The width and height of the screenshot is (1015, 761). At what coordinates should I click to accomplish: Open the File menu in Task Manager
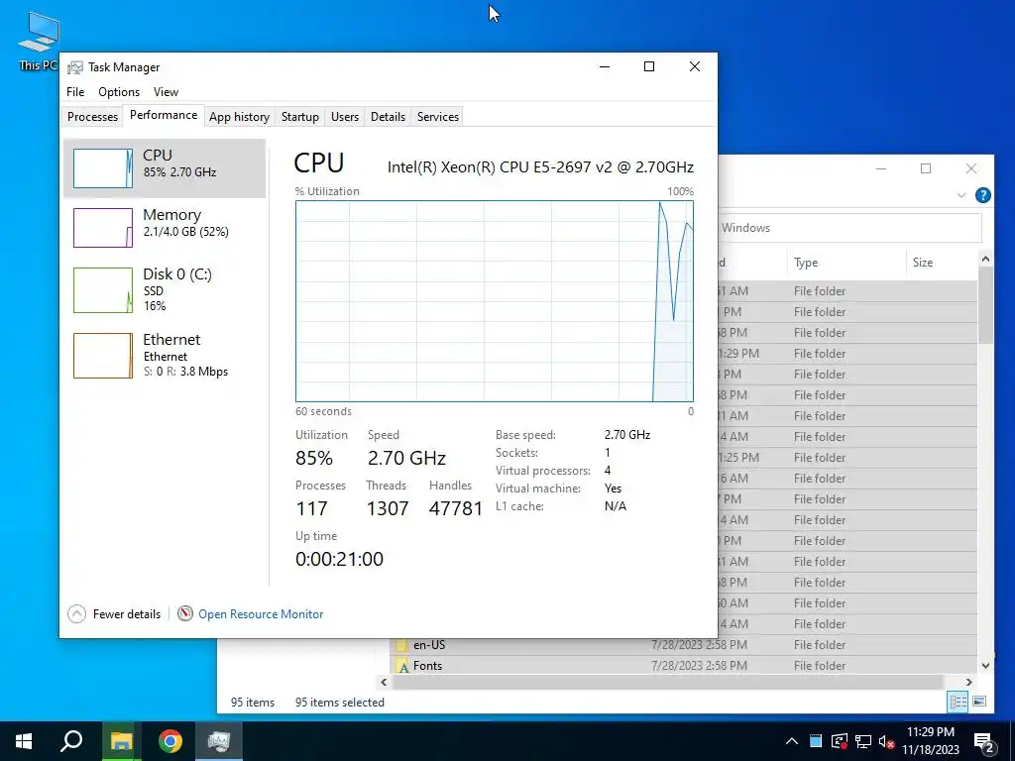point(75,92)
